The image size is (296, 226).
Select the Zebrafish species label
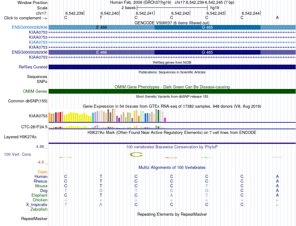[x=39, y=209]
